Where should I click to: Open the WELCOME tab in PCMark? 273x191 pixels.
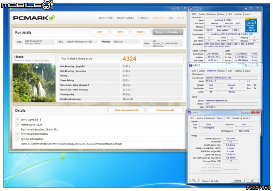point(106,18)
